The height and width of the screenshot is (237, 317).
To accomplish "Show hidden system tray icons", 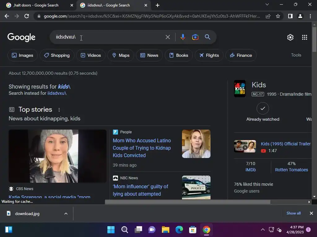I will coord(263,230).
